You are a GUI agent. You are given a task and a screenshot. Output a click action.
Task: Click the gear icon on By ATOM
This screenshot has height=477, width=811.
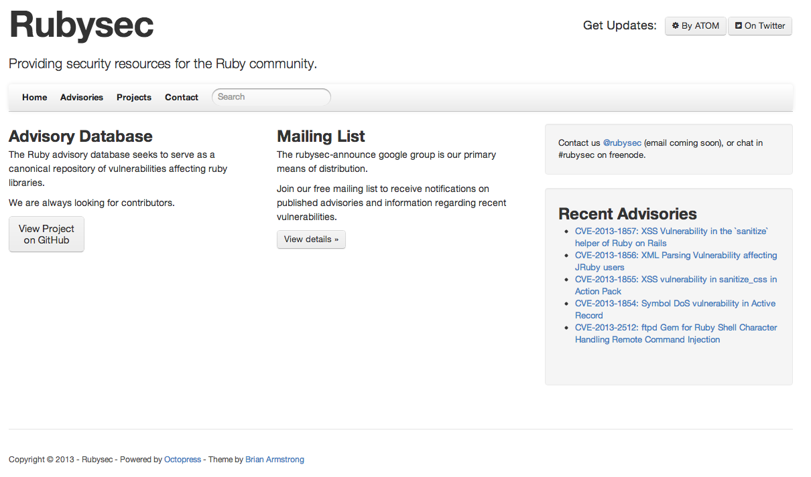676,26
